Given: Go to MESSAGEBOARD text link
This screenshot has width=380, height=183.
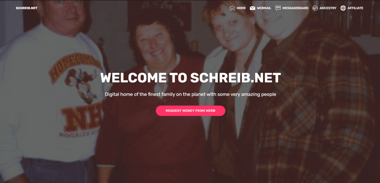Looking at the screenshot, I should tap(295, 8).
